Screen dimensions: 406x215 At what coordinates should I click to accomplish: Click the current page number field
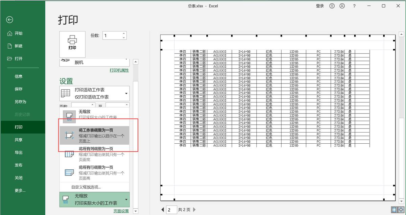[x=171, y=210]
